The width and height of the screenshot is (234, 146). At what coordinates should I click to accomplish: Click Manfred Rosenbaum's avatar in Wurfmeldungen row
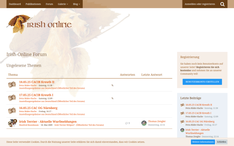click(x=12, y=123)
